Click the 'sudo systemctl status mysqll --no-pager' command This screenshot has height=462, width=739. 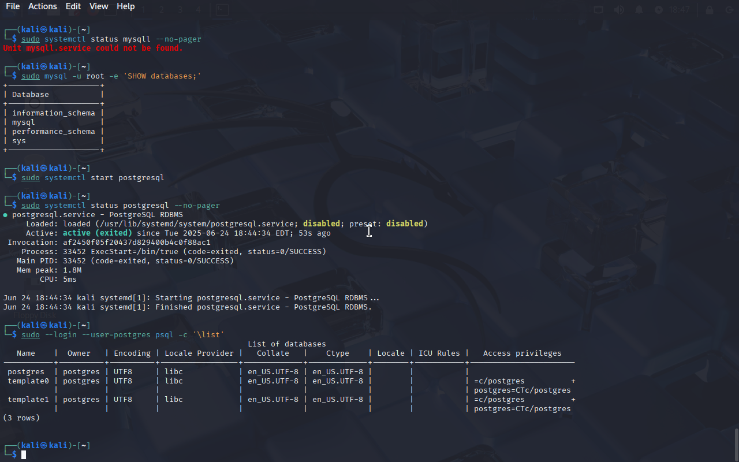[x=111, y=39]
